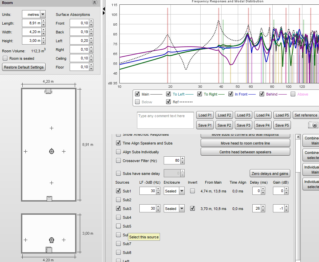This screenshot has width=319, height=262.
Task: Click Move head to room centre line
Action: pyautogui.click(x=245, y=143)
